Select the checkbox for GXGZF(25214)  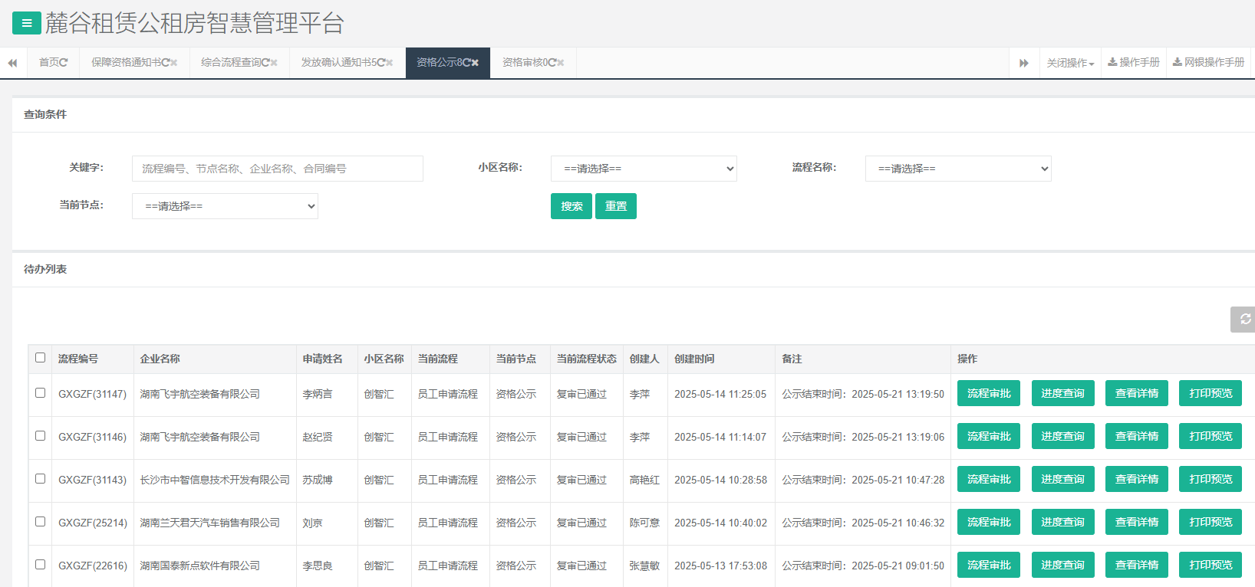41,522
